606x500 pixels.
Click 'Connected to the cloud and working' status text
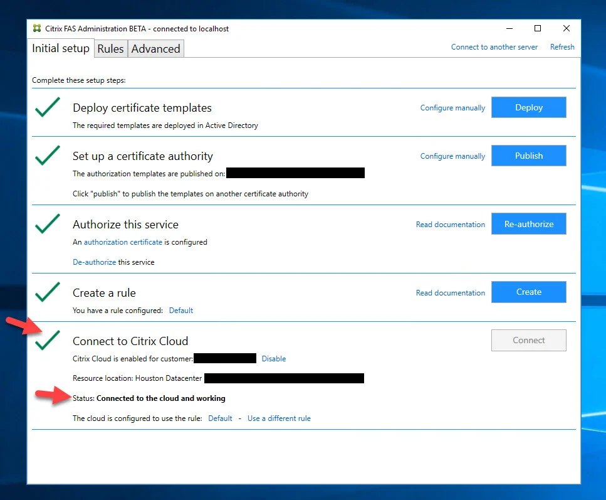tap(161, 398)
